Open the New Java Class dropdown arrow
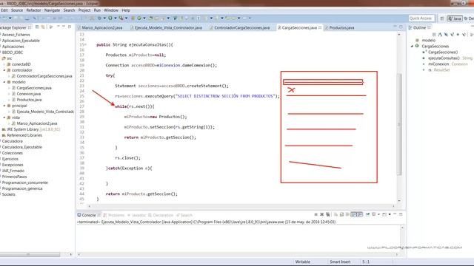 [x=144, y=18]
